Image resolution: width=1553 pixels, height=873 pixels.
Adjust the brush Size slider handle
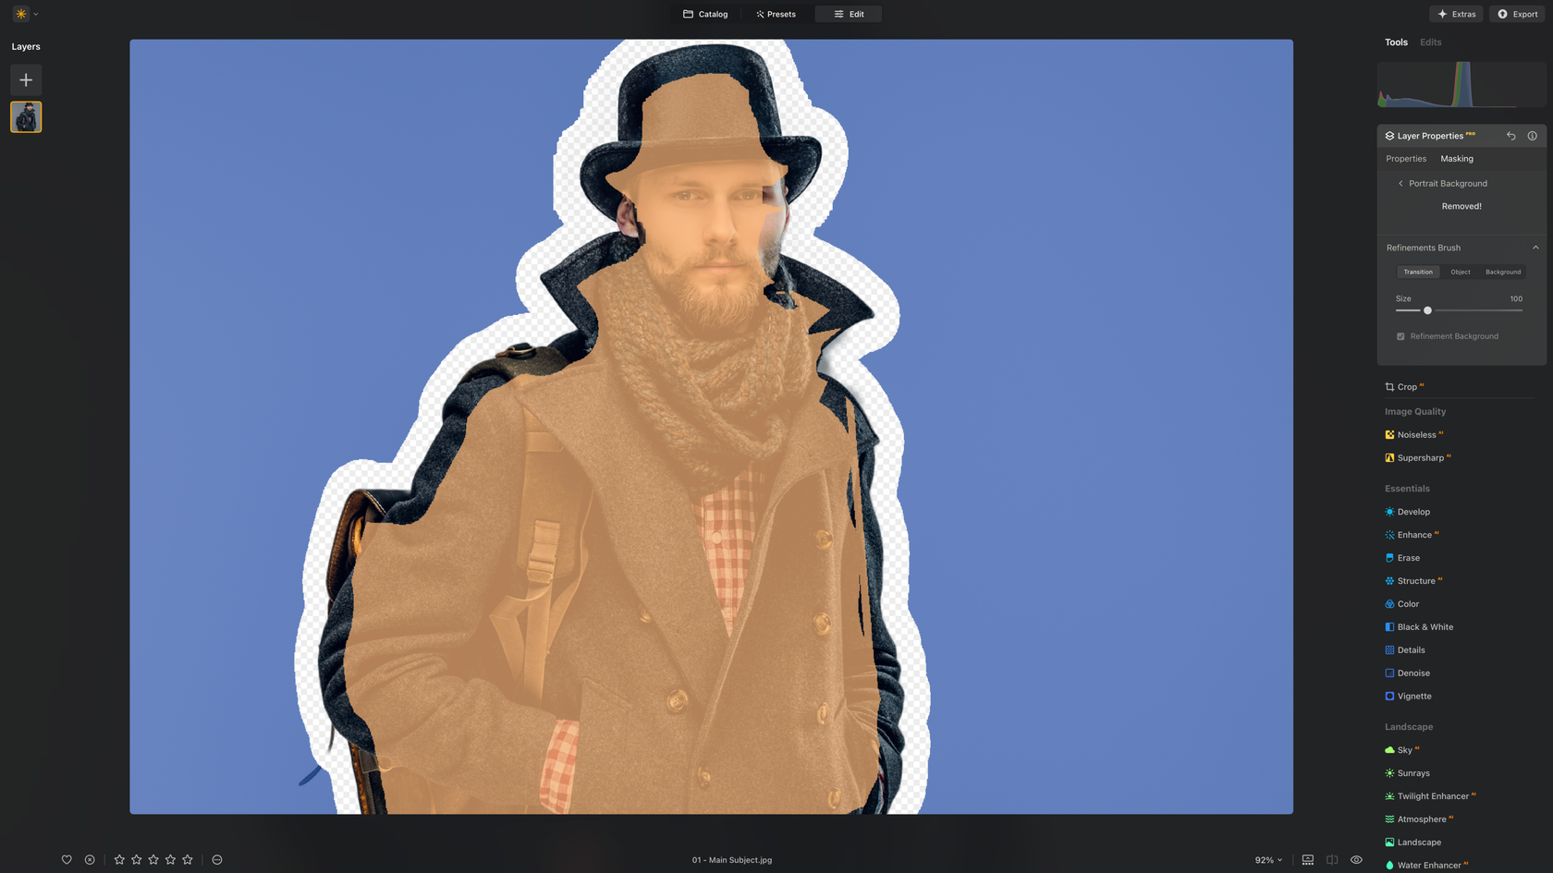coord(1427,310)
